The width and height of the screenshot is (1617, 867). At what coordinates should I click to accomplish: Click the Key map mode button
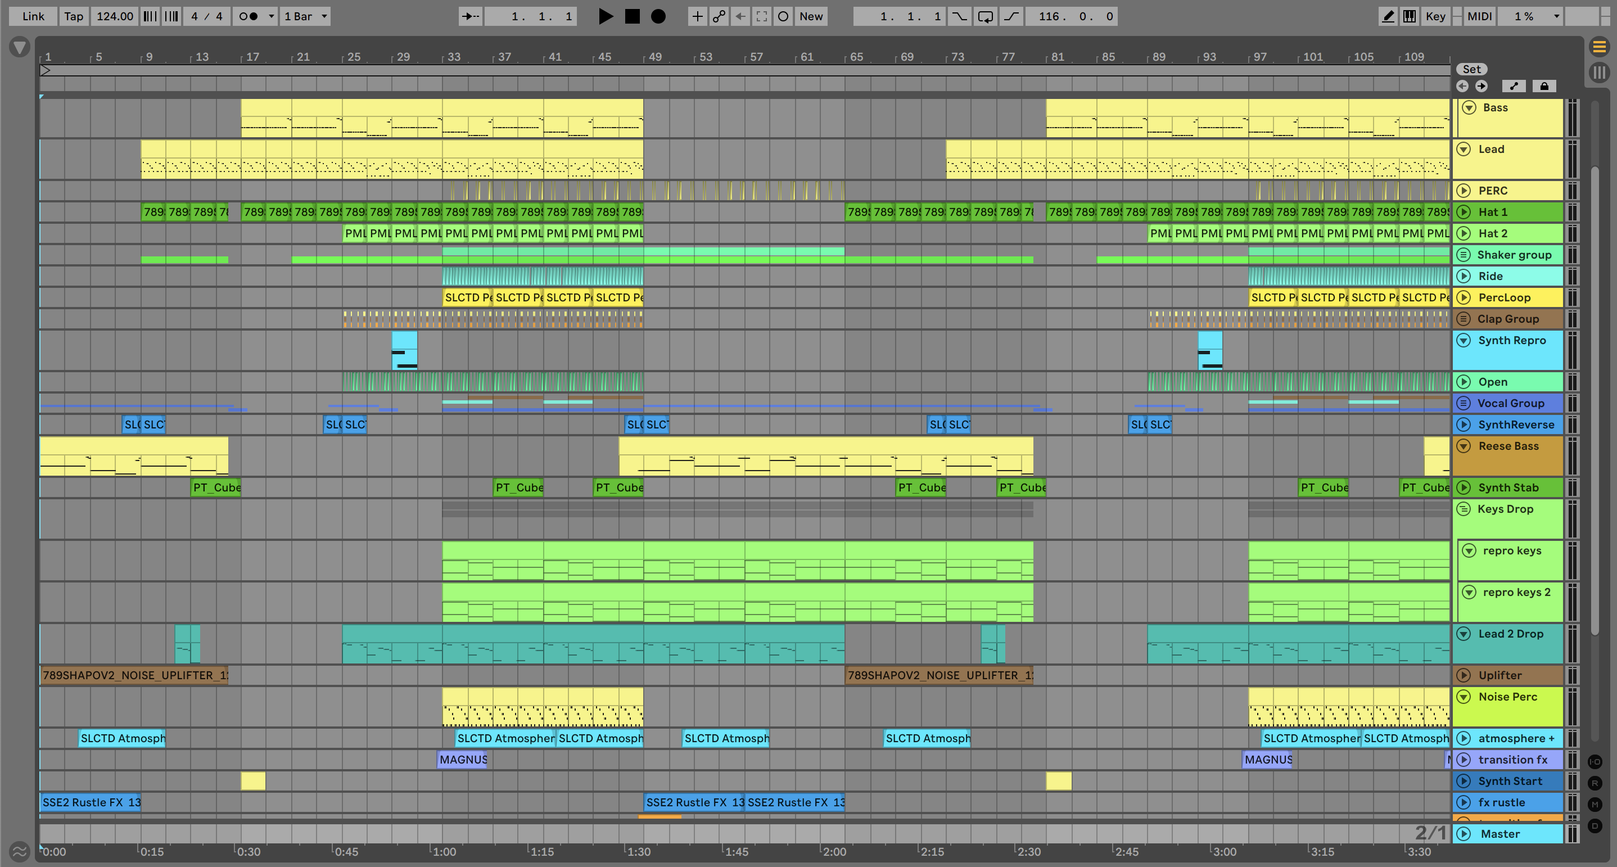point(1435,16)
